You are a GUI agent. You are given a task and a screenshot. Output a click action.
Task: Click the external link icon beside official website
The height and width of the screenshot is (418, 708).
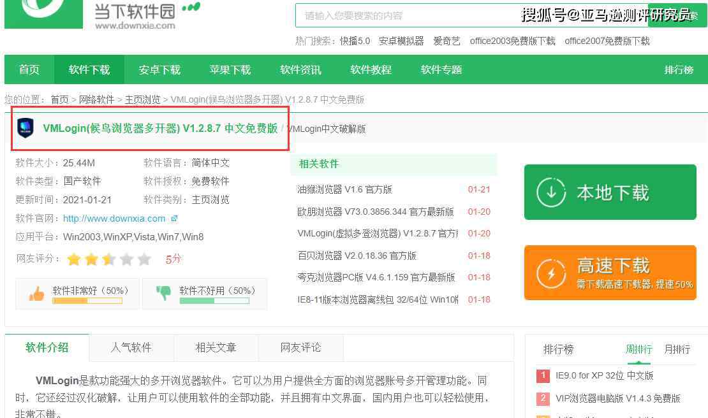174,219
